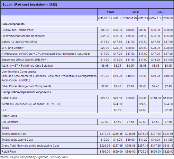This screenshot has width=174, height=159.
Task: Click the $11.20 Manufacturing Cost for 16GB With 3G
Action: (x=117, y=140)
